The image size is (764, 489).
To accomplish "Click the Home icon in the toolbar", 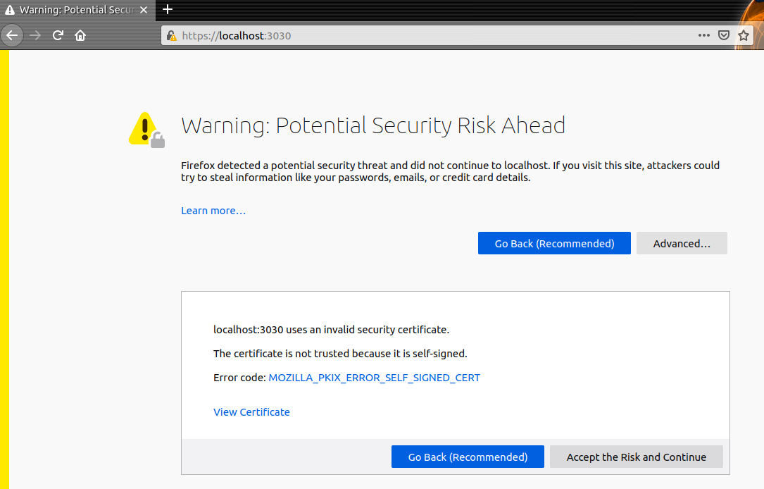I will [x=80, y=35].
